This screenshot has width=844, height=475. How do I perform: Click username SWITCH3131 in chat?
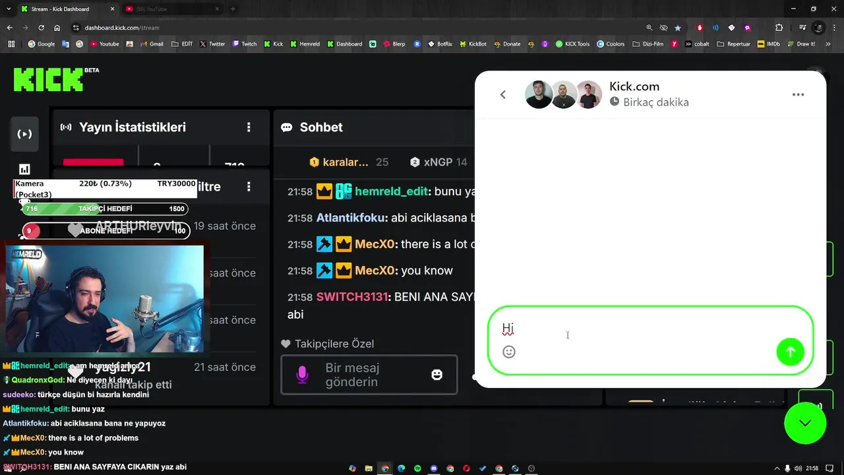click(x=352, y=297)
